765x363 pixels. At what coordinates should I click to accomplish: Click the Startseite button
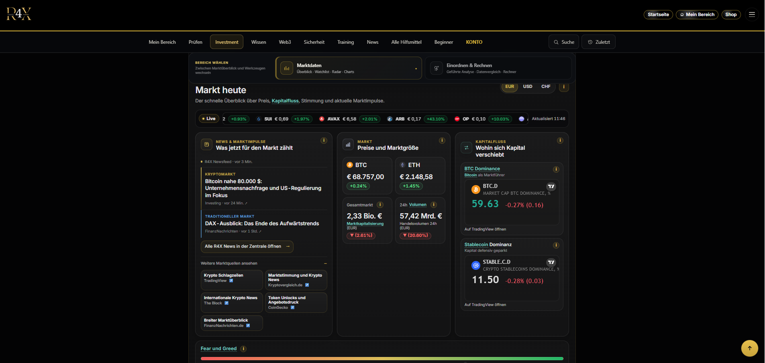[x=658, y=14]
